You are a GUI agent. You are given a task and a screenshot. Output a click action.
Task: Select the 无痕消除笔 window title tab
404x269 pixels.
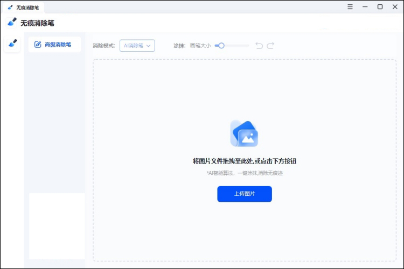pyautogui.click(x=24, y=8)
